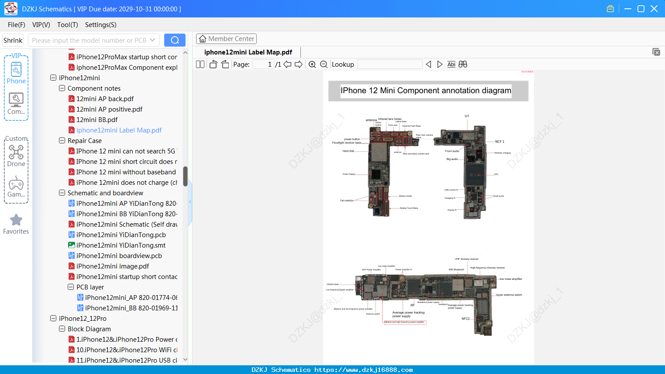The height and width of the screenshot is (374, 665).
Task: Click the tree list vertical scrollbar thumb
Action: coord(185,176)
